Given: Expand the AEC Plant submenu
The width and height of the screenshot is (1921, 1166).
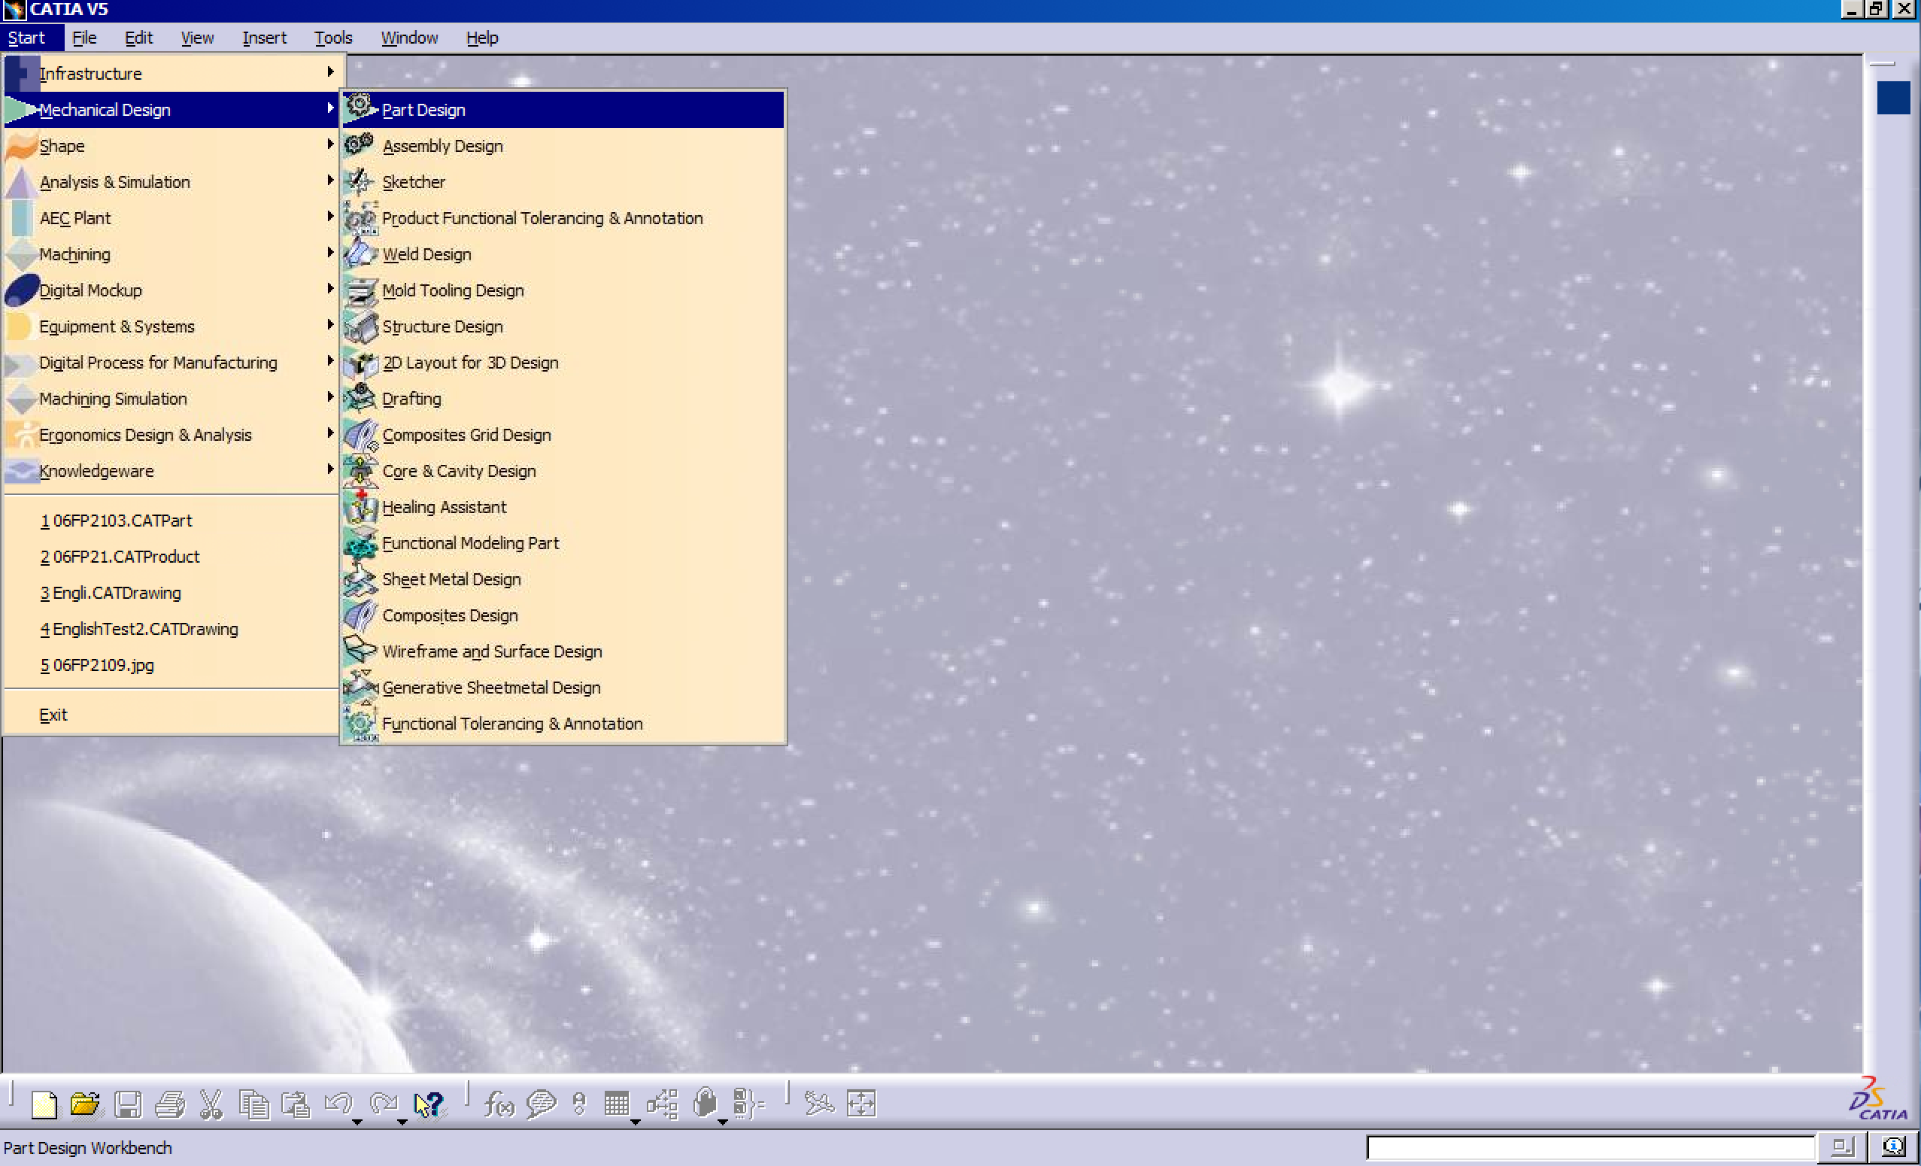Looking at the screenshot, I should click(171, 218).
